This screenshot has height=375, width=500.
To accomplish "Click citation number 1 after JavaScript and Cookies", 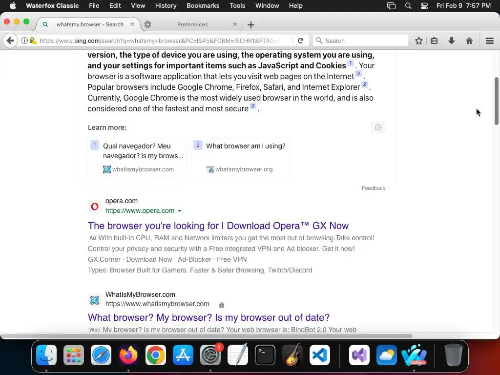I will click(x=351, y=63).
